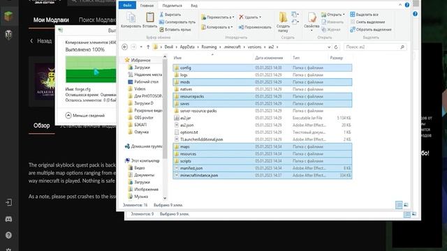
Task: Select the manifest.json file
Action: click(x=263, y=168)
